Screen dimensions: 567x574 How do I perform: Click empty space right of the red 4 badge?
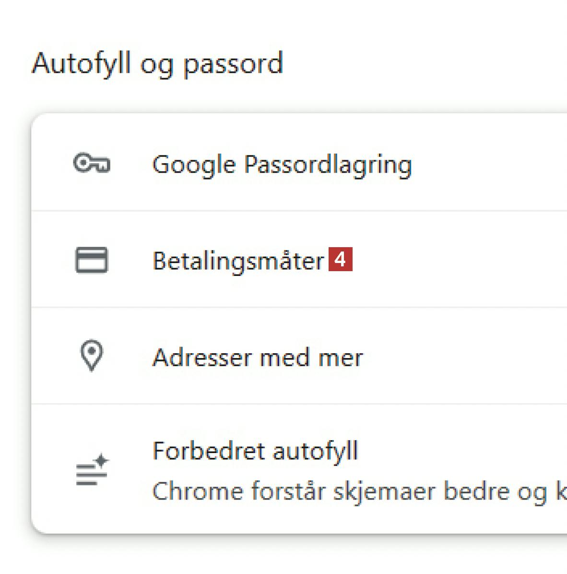click(456, 260)
